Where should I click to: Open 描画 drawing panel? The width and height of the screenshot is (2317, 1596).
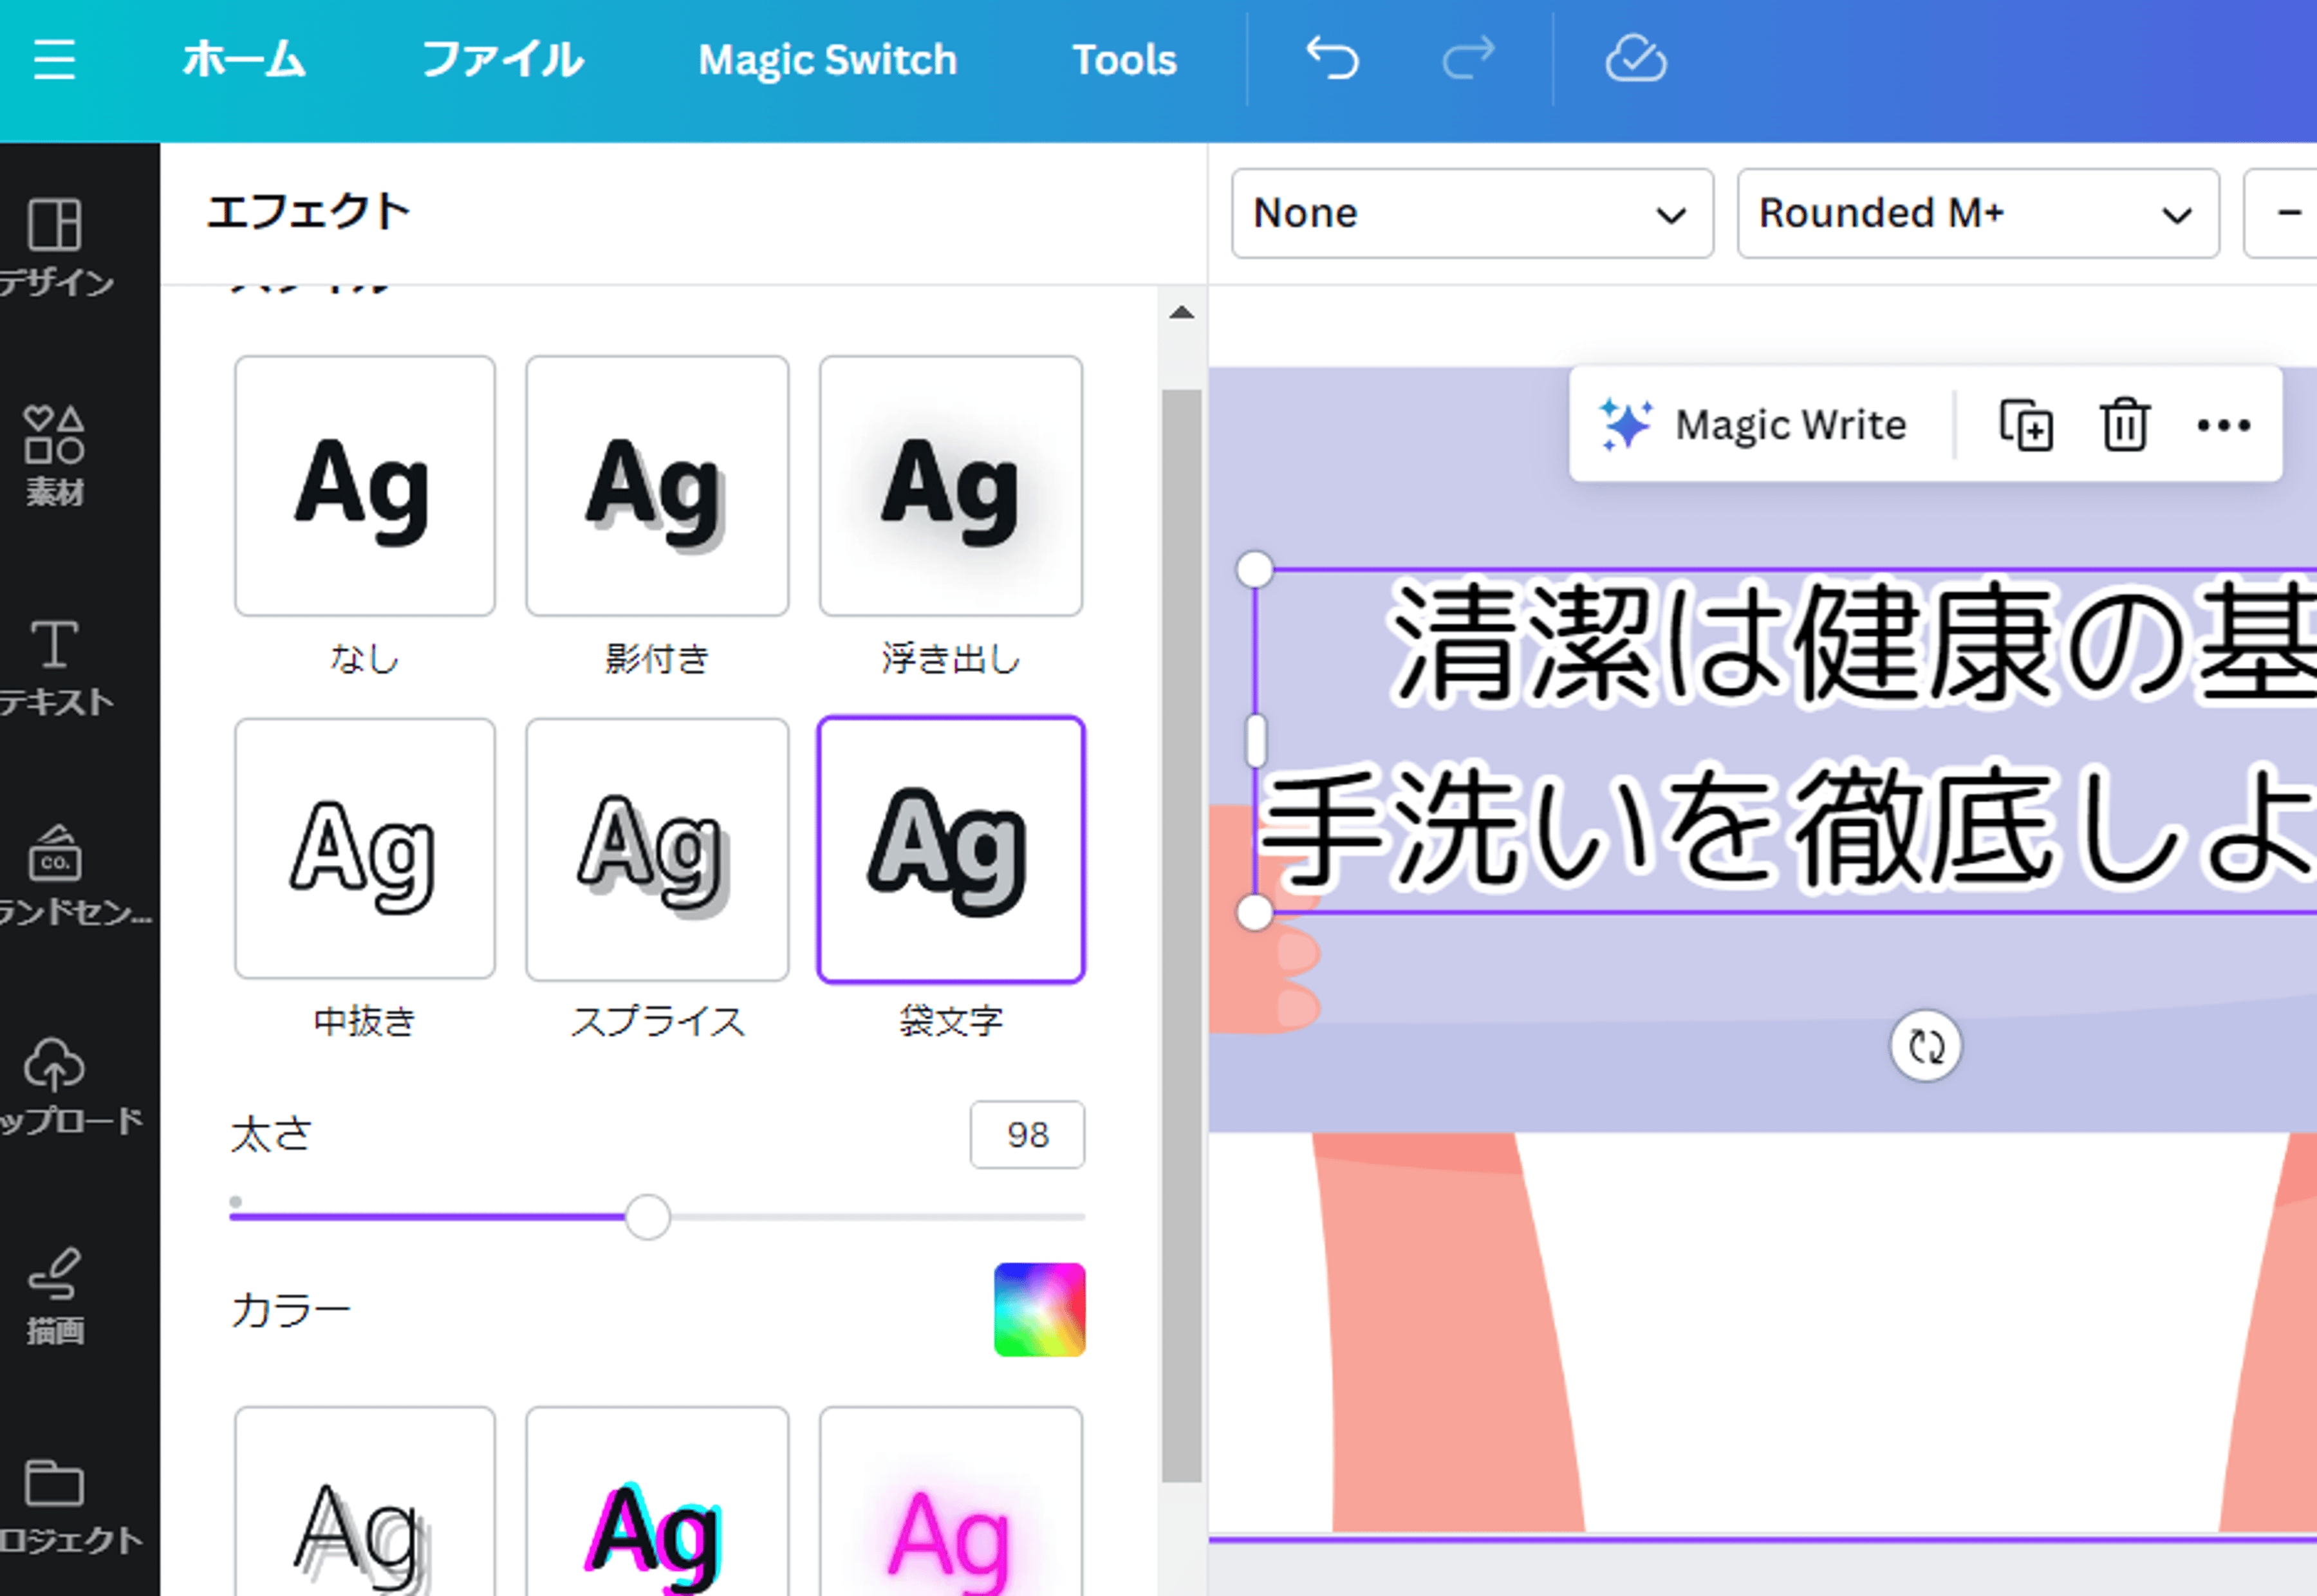56,1296
